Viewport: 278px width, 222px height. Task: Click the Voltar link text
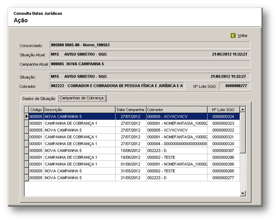coord(242,36)
